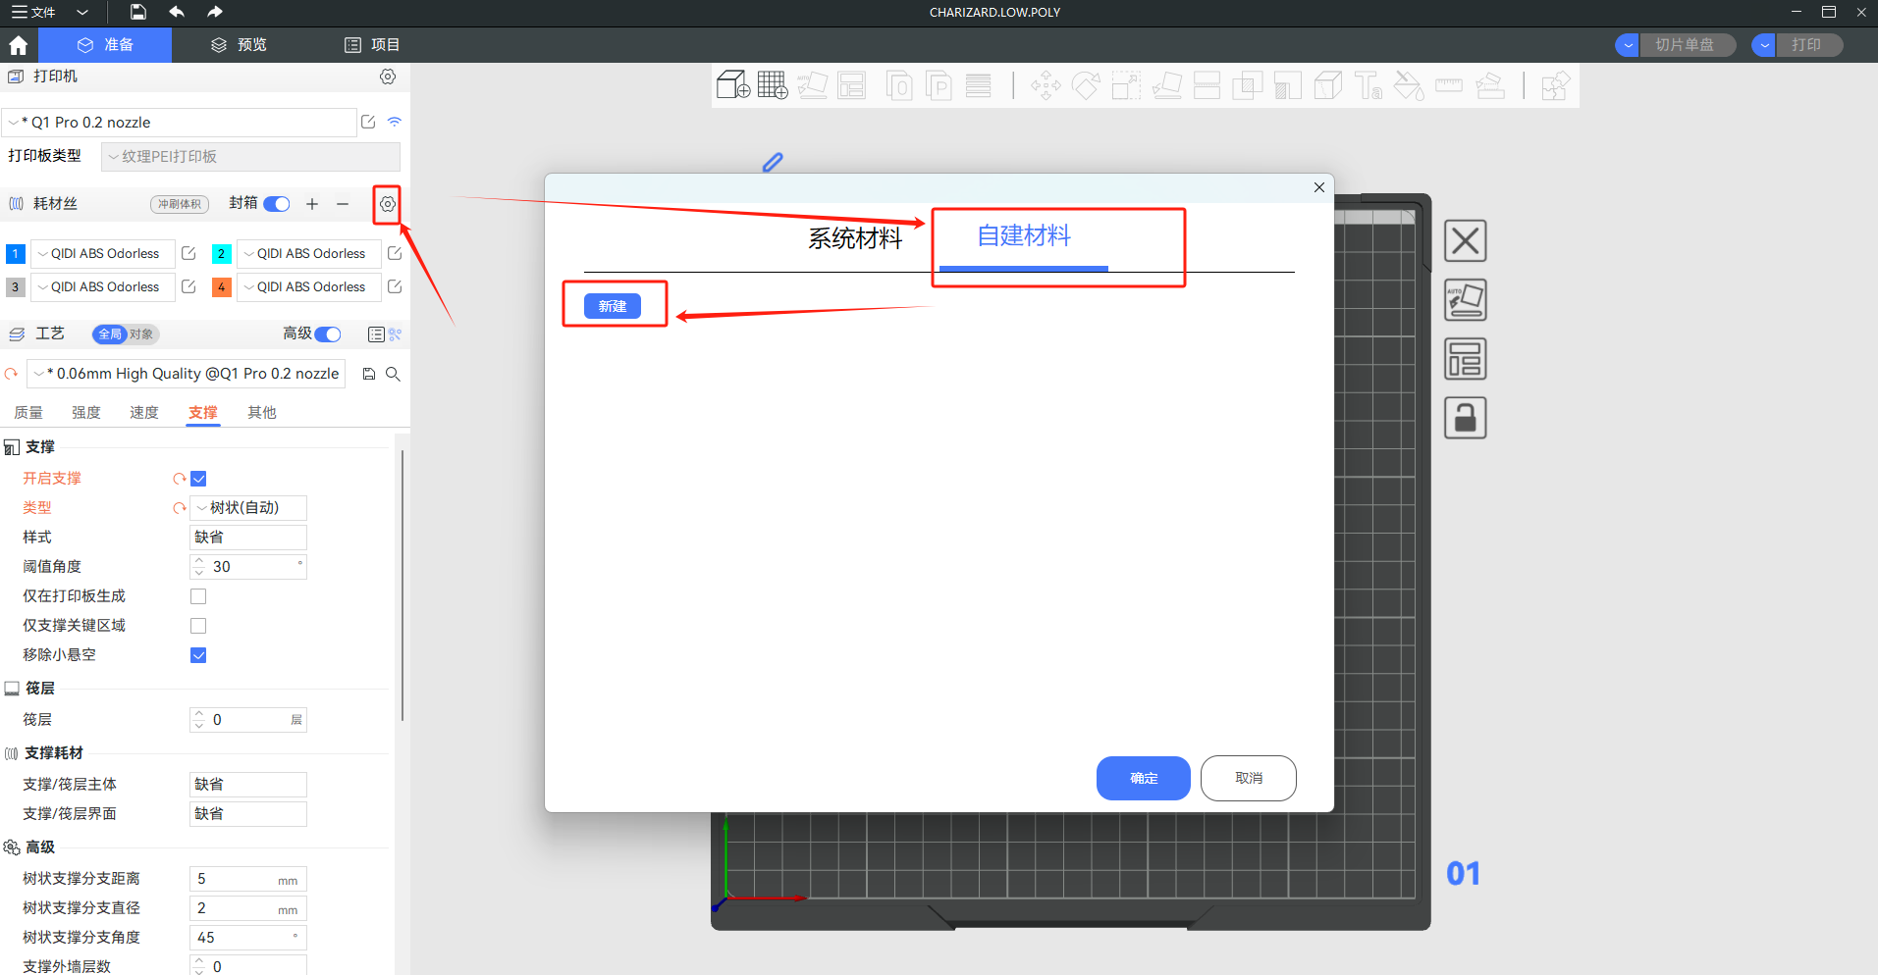Enable the 仅在打印板生成 checkbox
This screenshot has height=975, width=1878.
coord(198,596)
